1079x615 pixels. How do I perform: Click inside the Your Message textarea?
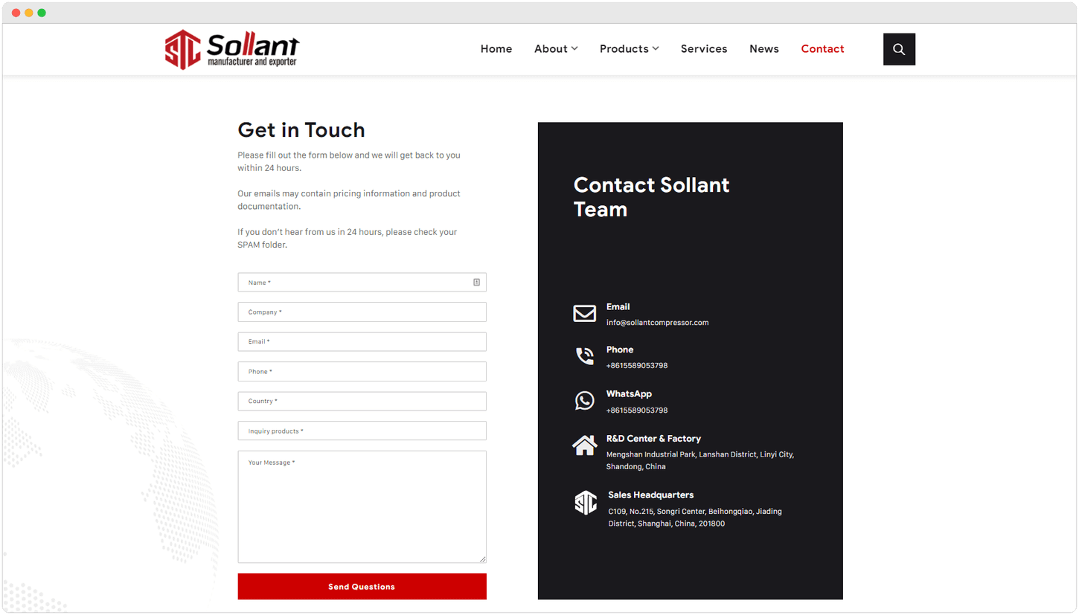pyautogui.click(x=362, y=507)
